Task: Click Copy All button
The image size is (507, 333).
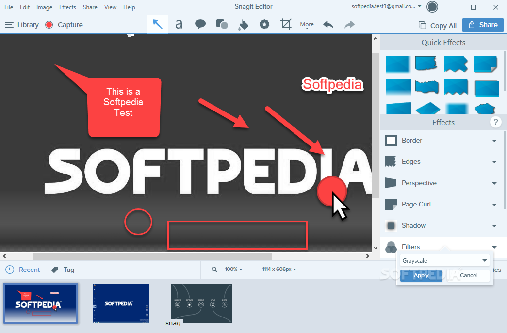Action: pos(438,26)
